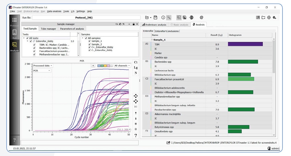
Task: Open the Data analysis menu
Action: (54, 11)
